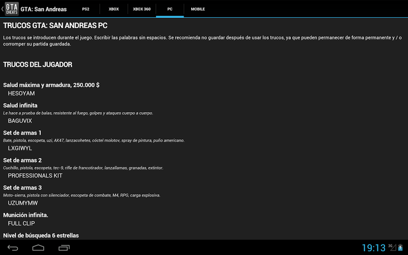Tap the TRUCOS GTA: SAN ANDREAS PC title
Viewport: 408px width, 255px height.
55,25
